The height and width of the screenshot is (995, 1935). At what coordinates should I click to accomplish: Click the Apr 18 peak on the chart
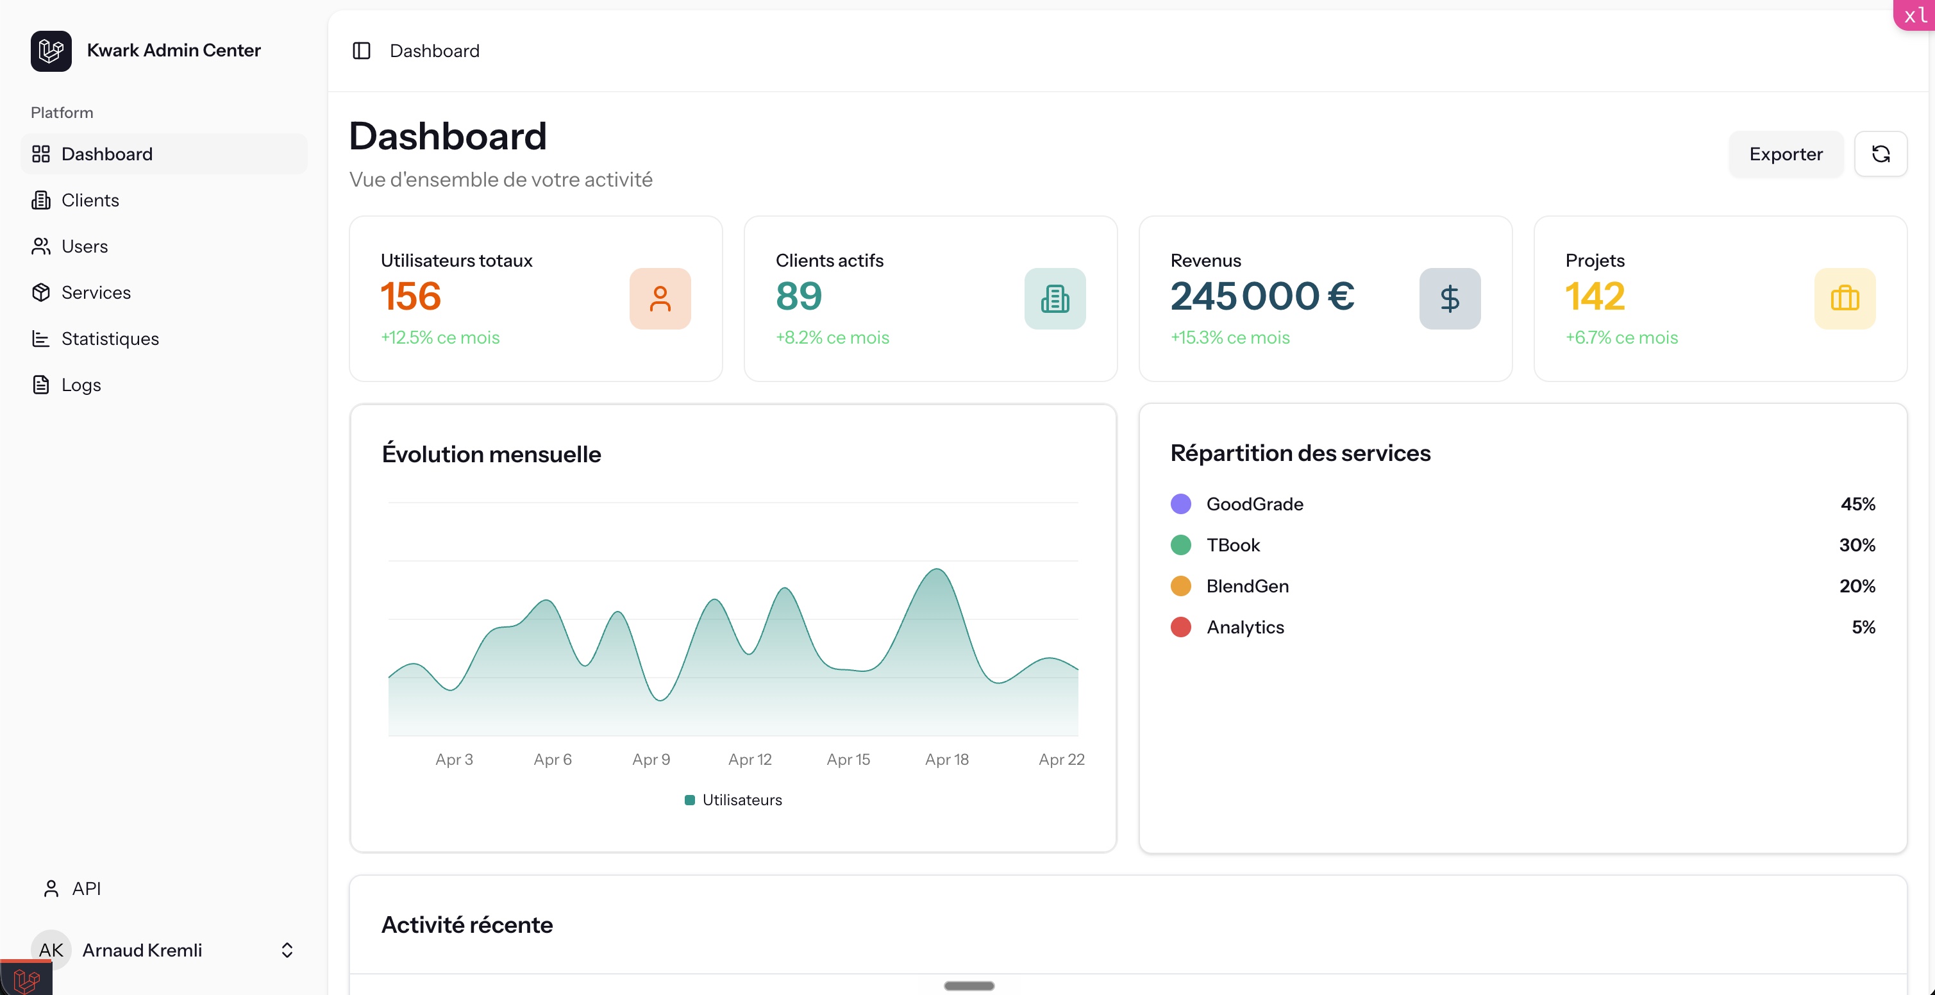pyautogui.click(x=937, y=570)
